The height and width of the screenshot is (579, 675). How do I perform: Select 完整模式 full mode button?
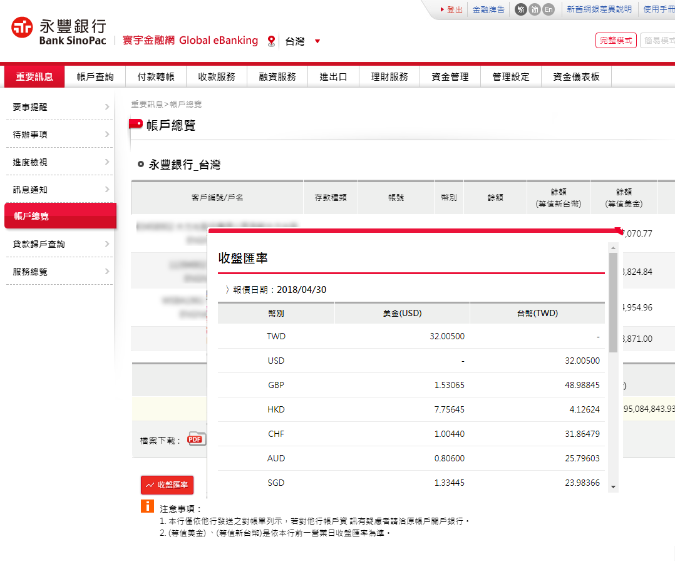coord(616,41)
